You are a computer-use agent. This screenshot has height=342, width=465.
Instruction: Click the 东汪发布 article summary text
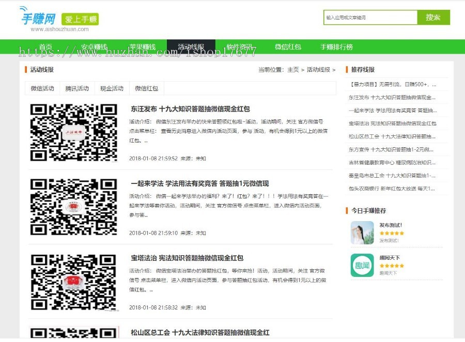(228, 131)
